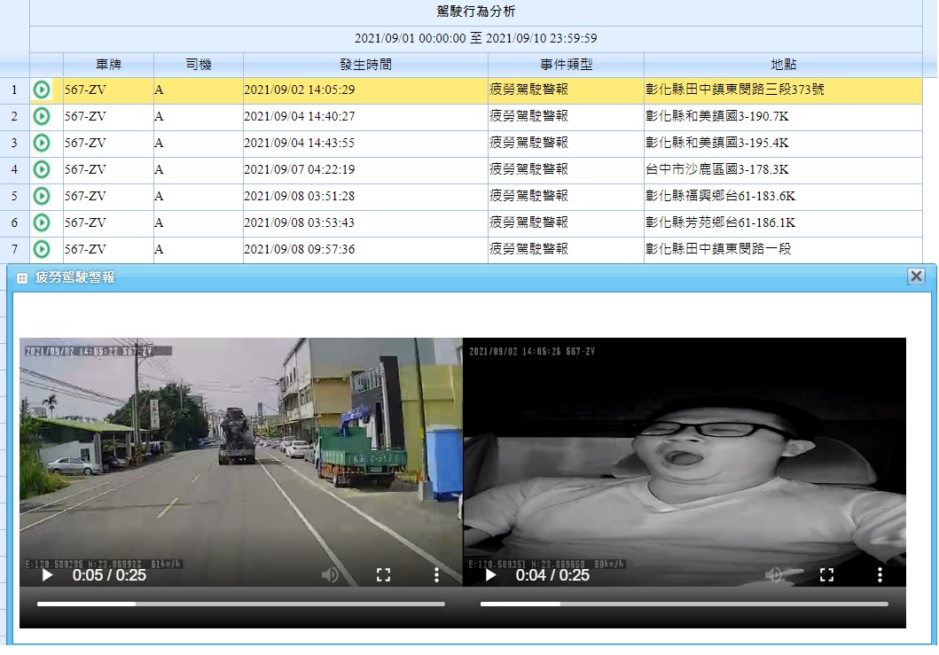
Task: Open more options for the road camera video
Action: pos(436,575)
